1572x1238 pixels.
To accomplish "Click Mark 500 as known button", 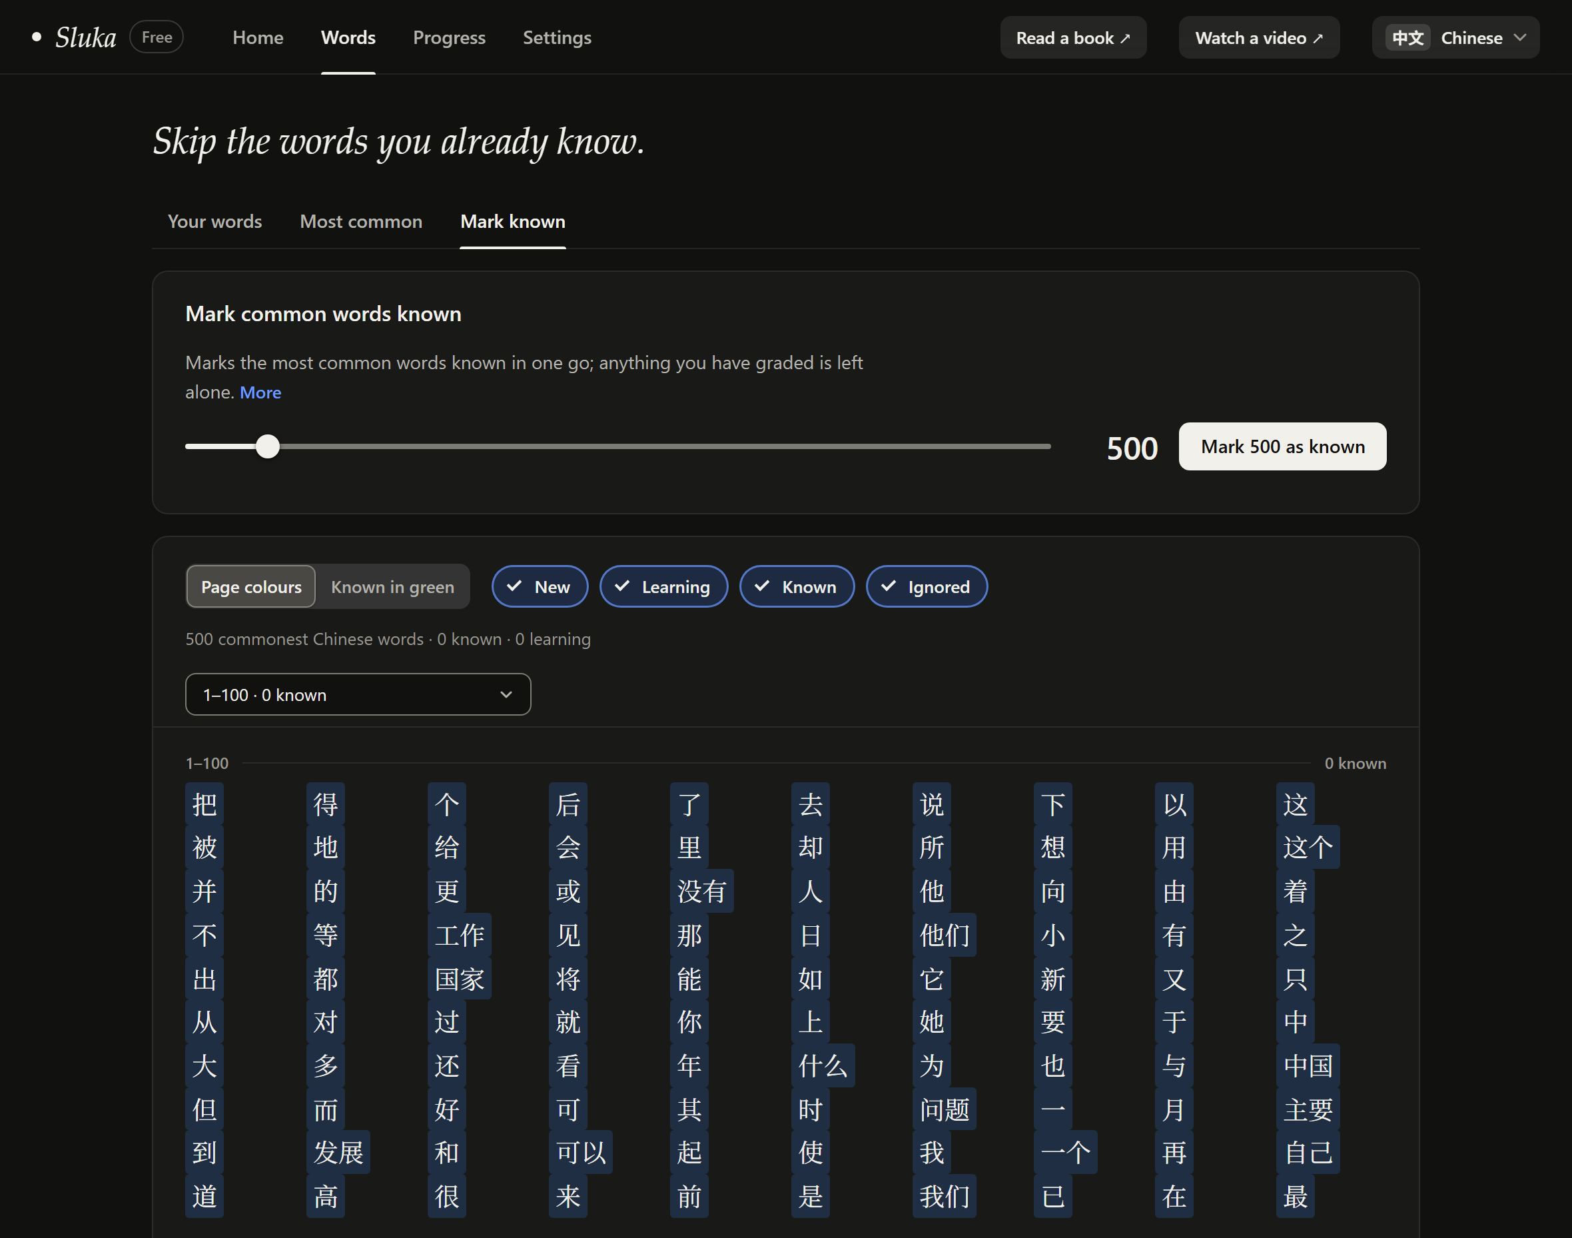I will 1282,446.
